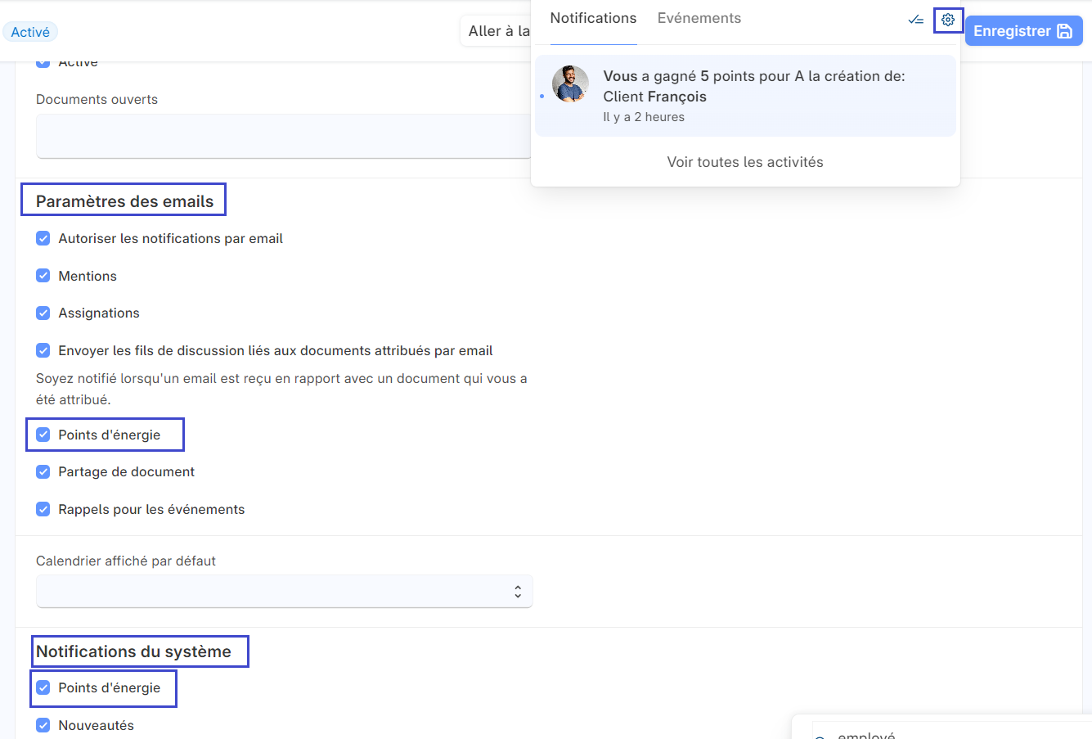Switch to the Evénements tab
This screenshot has width=1092, height=739.
[x=699, y=17]
